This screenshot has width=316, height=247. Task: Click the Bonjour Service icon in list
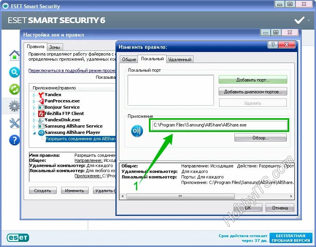point(41,107)
